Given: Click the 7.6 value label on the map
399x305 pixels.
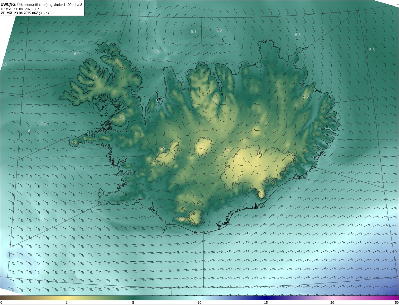Looking at the screenshot, I should click(157, 52).
